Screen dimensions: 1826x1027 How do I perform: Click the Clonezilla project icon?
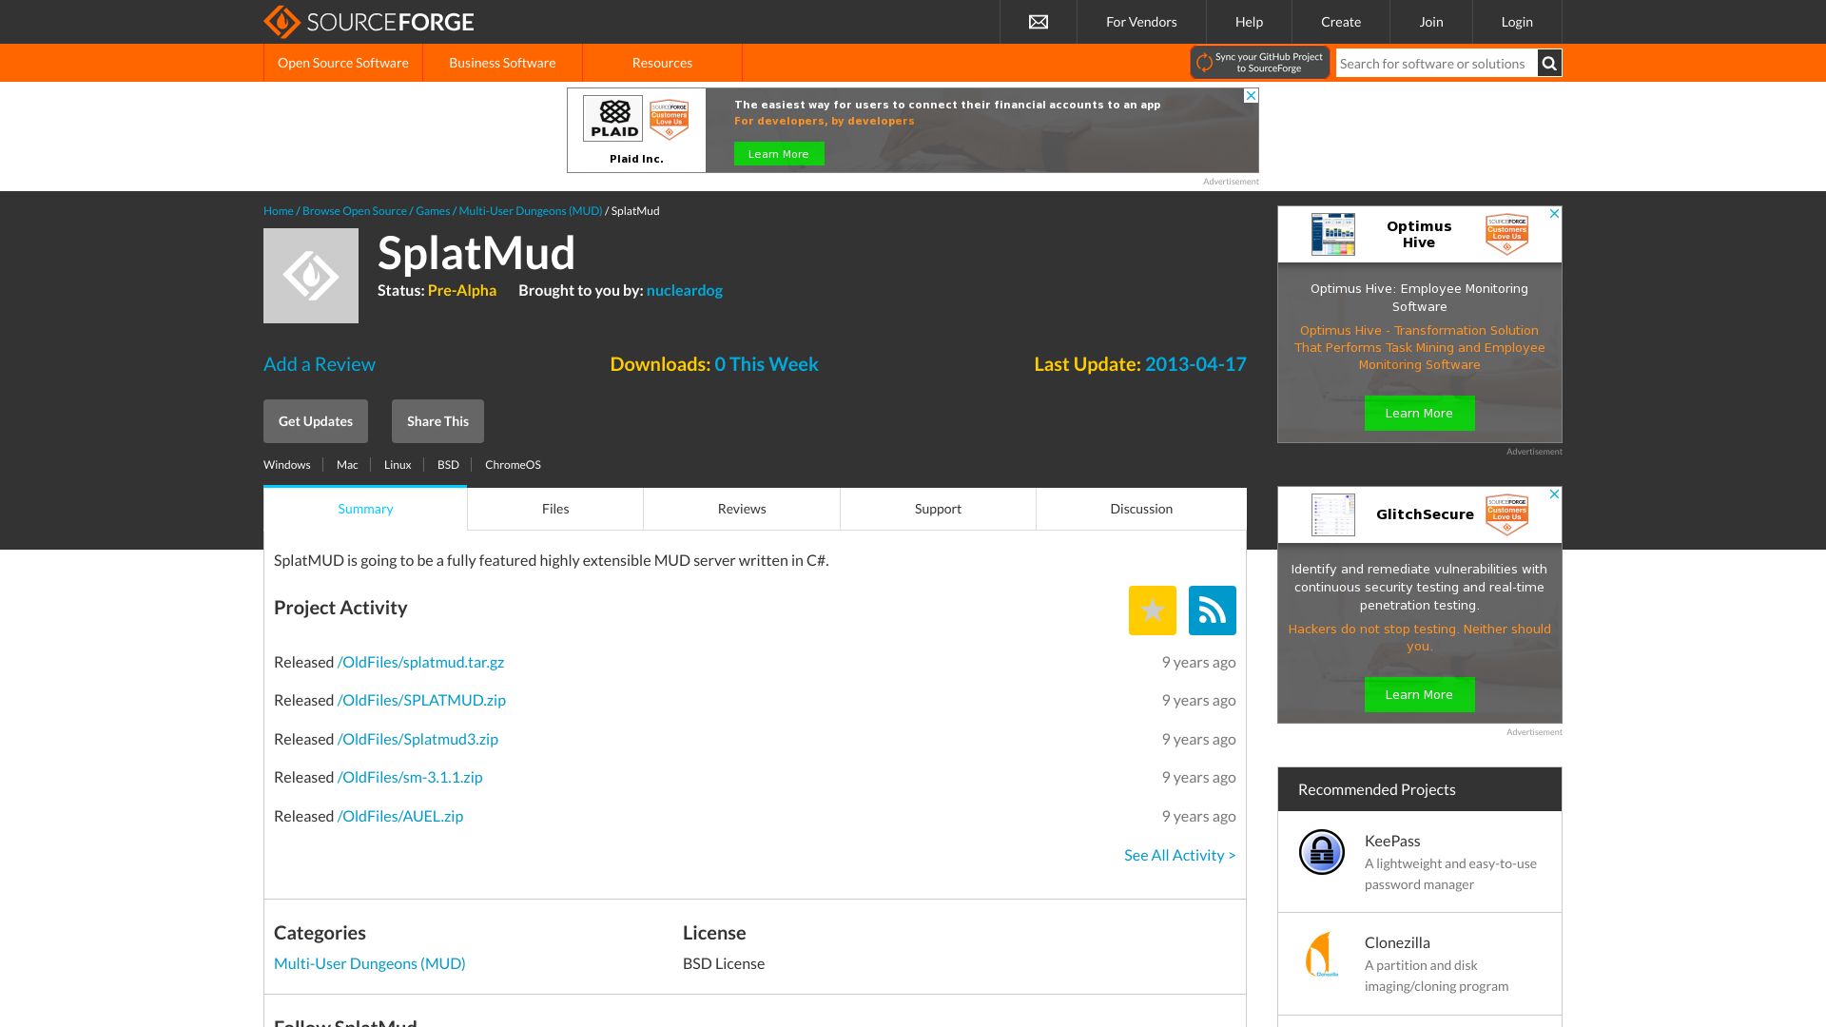(1322, 954)
